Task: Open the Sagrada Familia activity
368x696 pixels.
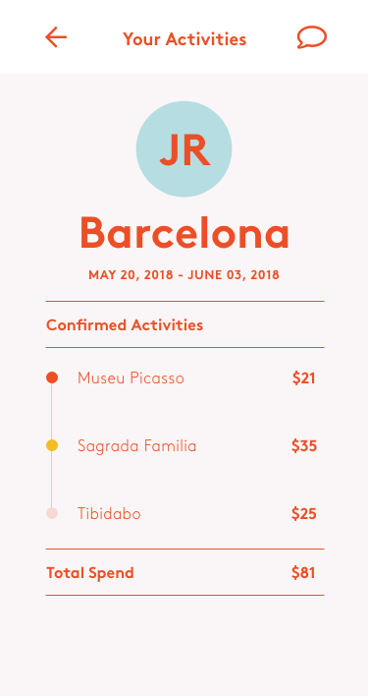Action: point(136,445)
